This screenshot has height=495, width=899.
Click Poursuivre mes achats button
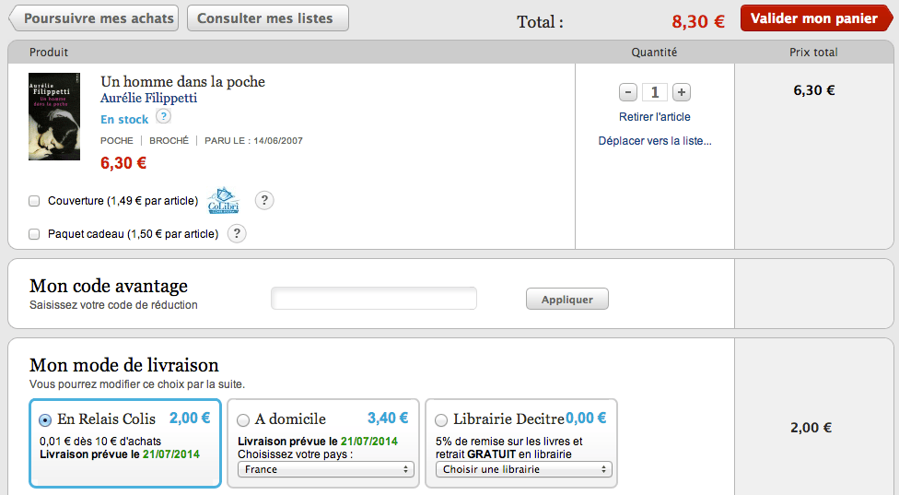tap(94, 18)
